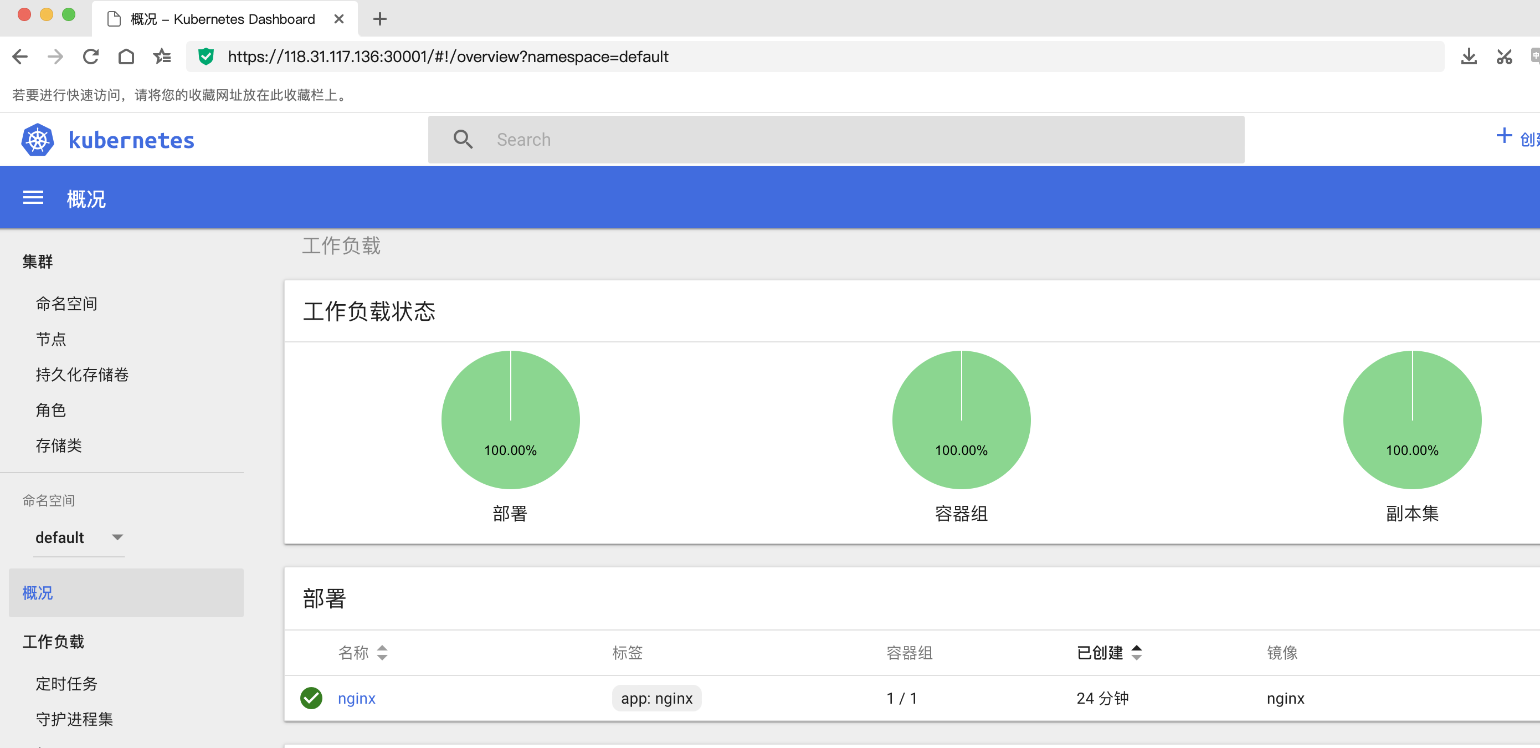
Task: Select 概况 in sidebar
Action: click(126, 593)
